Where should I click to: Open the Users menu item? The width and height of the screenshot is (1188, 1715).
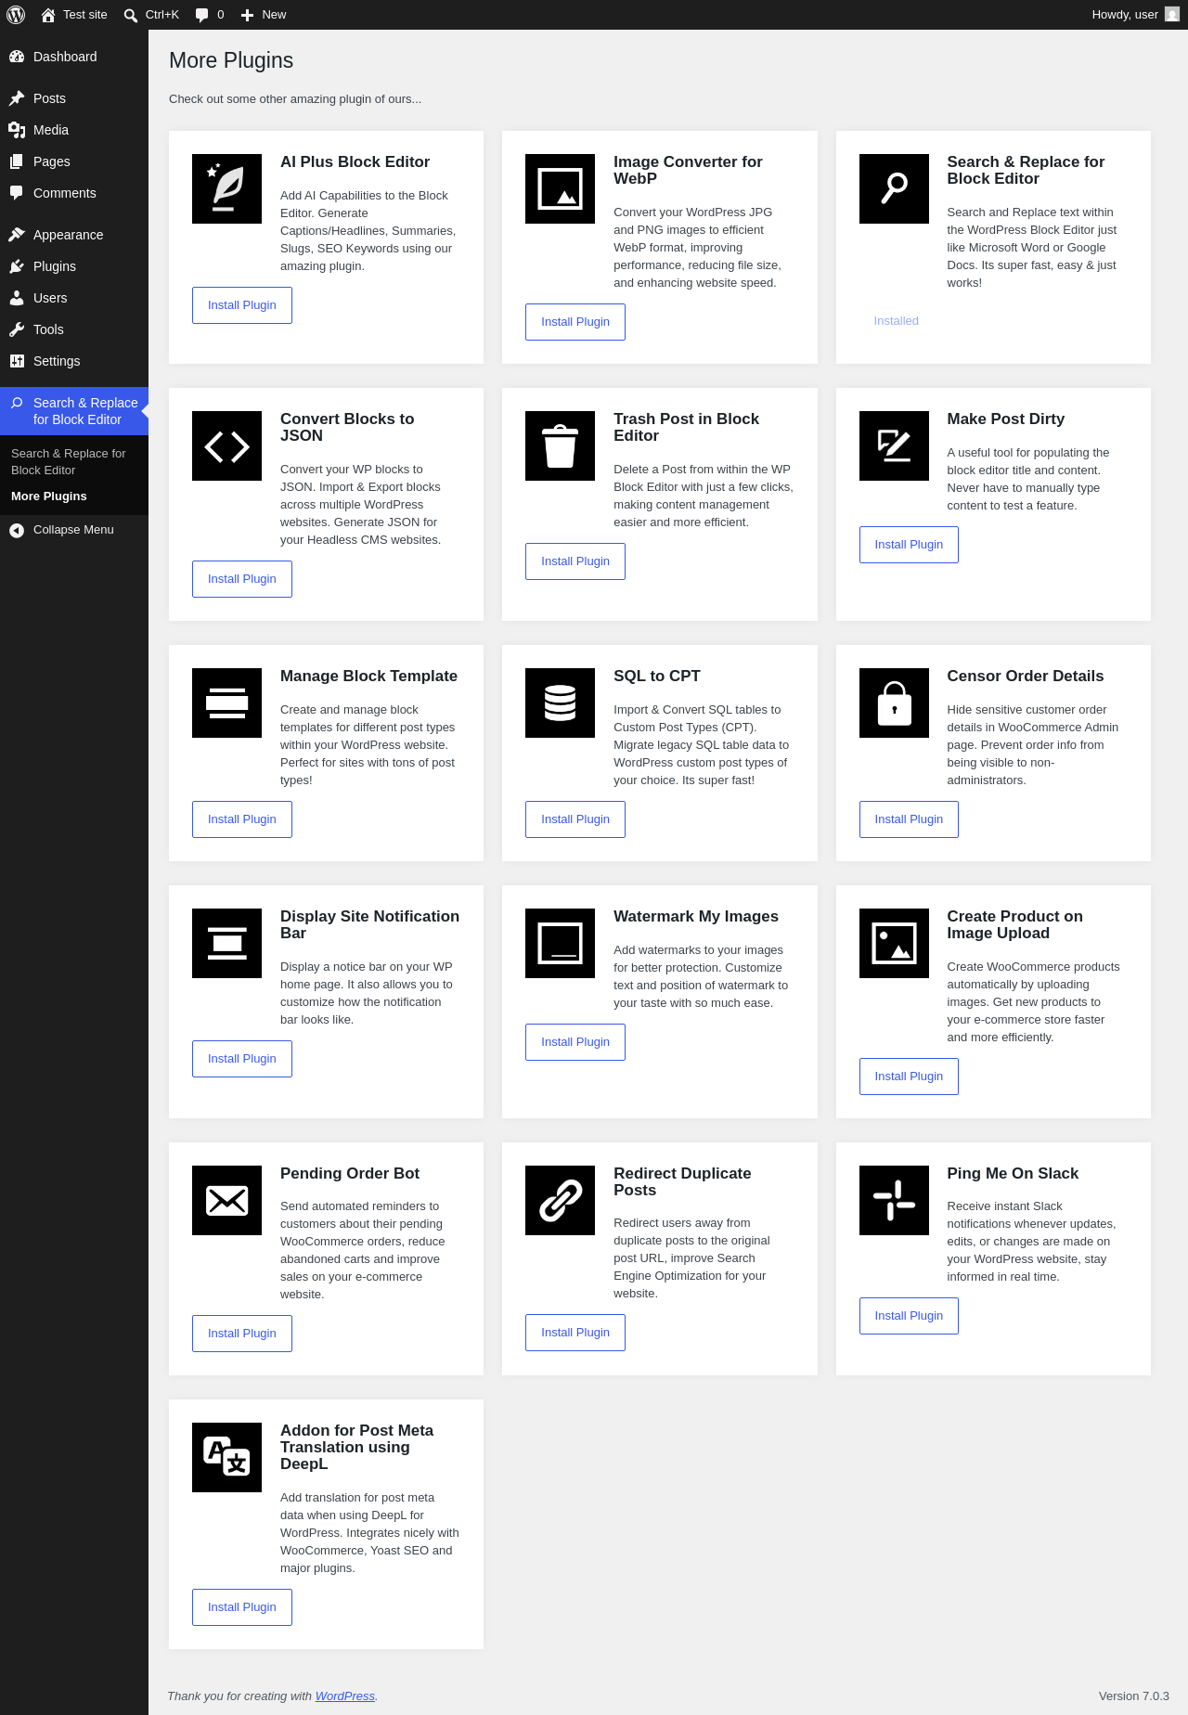click(x=74, y=298)
